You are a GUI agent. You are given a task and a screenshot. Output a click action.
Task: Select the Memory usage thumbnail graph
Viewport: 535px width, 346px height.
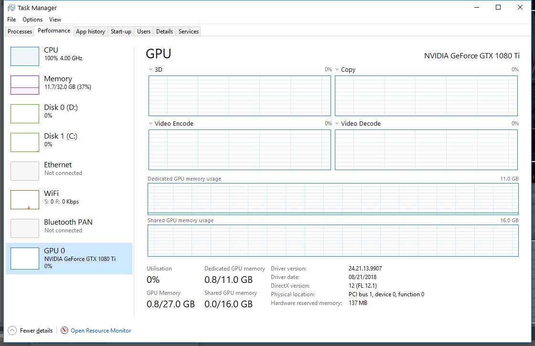point(25,85)
